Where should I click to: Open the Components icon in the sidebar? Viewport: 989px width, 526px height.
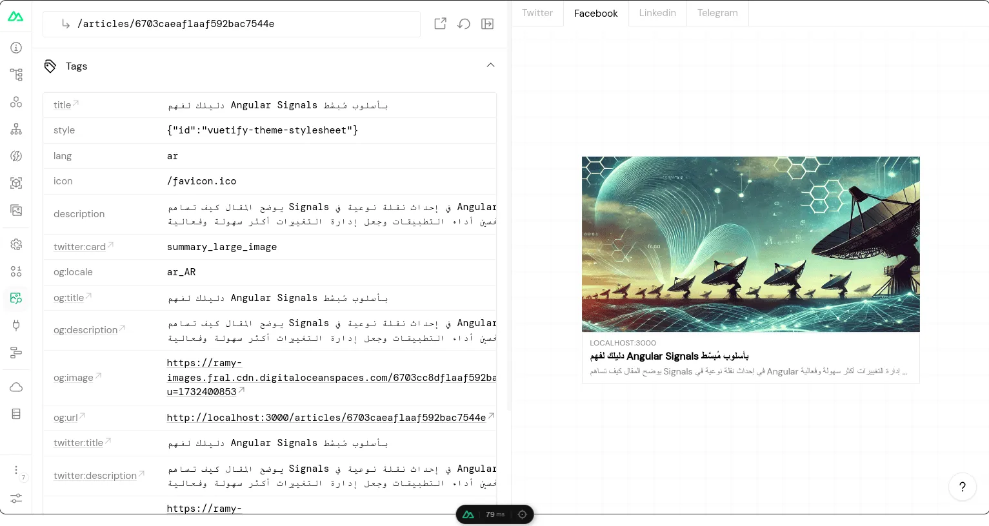tap(16, 102)
